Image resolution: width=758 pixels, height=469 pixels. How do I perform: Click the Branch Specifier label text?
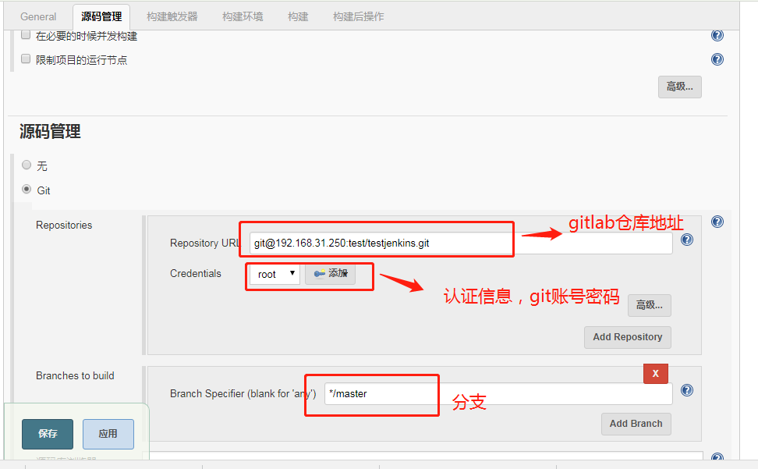click(243, 394)
